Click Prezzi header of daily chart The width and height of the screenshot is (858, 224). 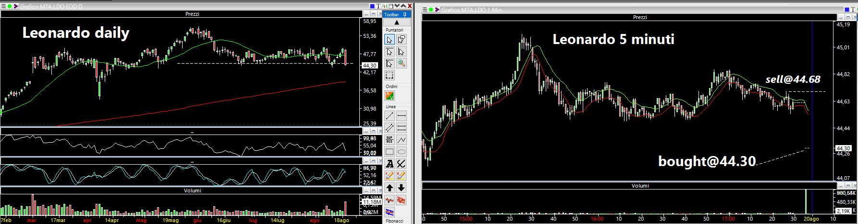click(192, 14)
